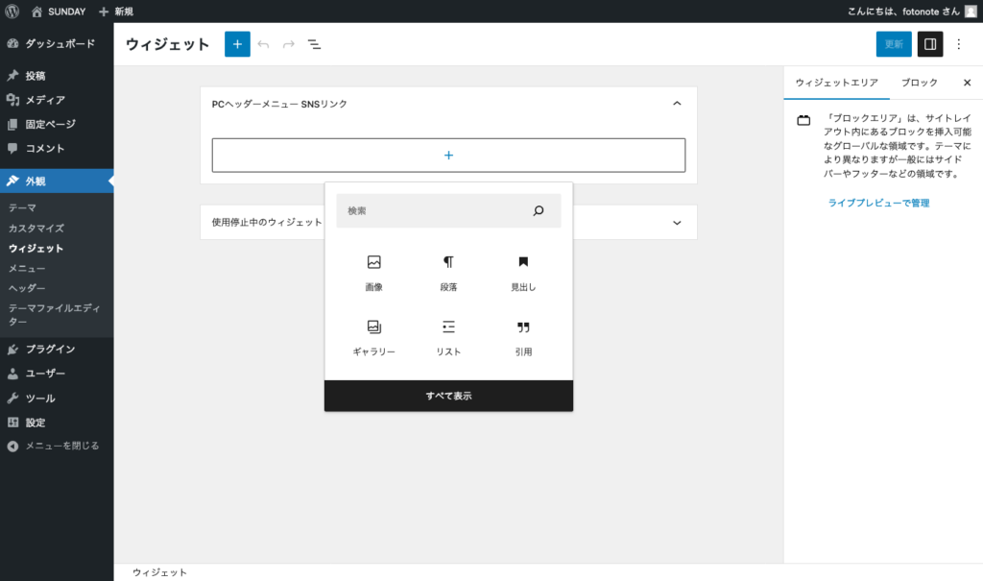Add a Gallery block
The height and width of the screenshot is (581, 983).
click(x=373, y=327)
